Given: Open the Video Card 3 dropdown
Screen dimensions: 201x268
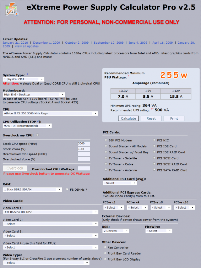Looking at the screenshot, I should pyautogui.click(x=51, y=236).
